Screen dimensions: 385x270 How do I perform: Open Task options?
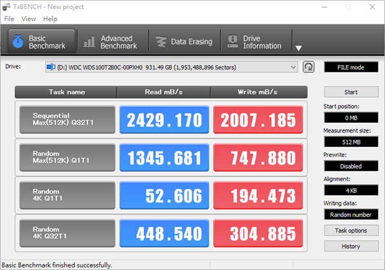coord(351,231)
